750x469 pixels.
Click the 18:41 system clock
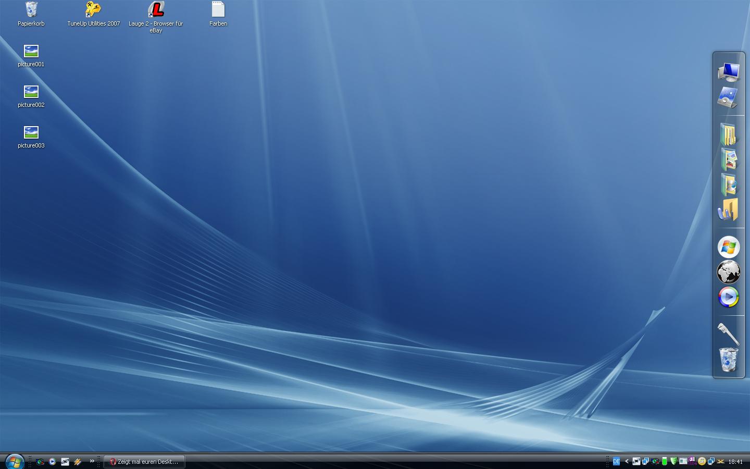[x=735, y=462]
